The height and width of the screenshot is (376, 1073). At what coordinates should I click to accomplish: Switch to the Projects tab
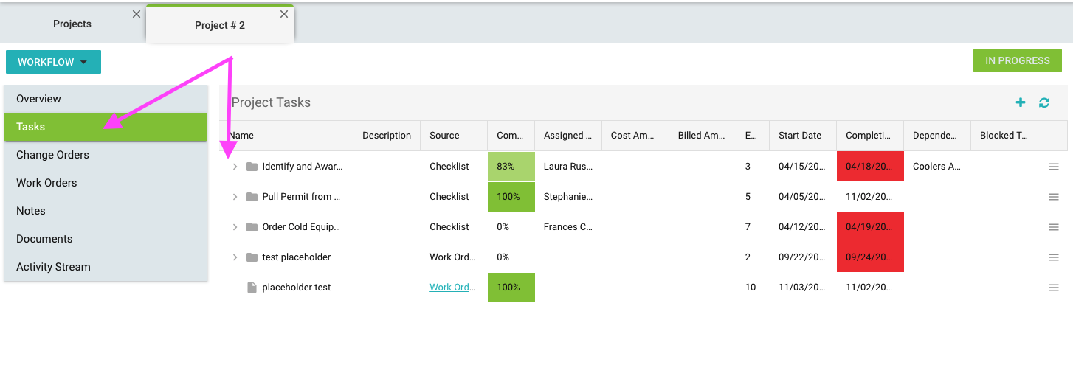[x=72, y=24]
